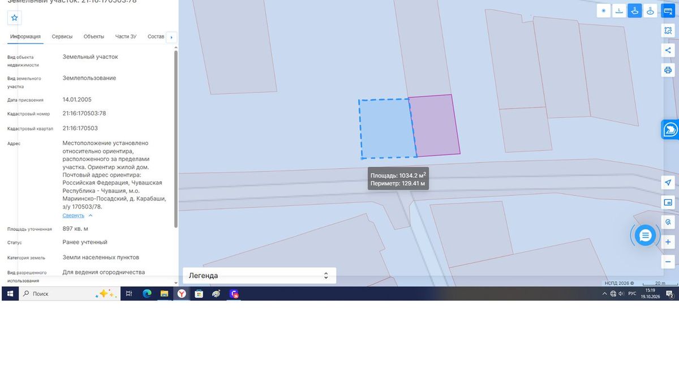679x382 pixels.
Task: Click cadastral quarter value 21:16:170503
Action: click(x=80, y=128)
